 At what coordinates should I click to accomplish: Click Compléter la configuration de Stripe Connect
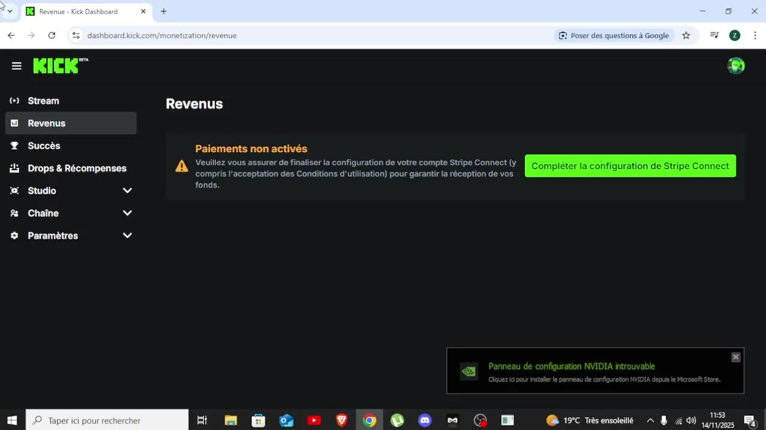coord(630,166)
